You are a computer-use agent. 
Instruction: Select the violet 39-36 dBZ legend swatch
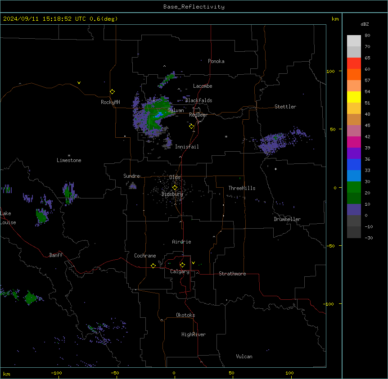point(354,153)
